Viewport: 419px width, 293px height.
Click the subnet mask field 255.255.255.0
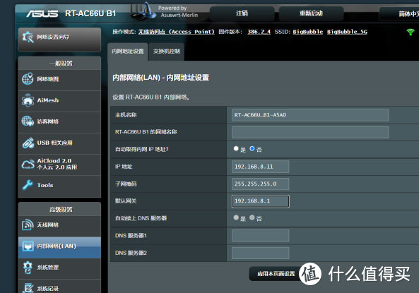tap(260, 184)
